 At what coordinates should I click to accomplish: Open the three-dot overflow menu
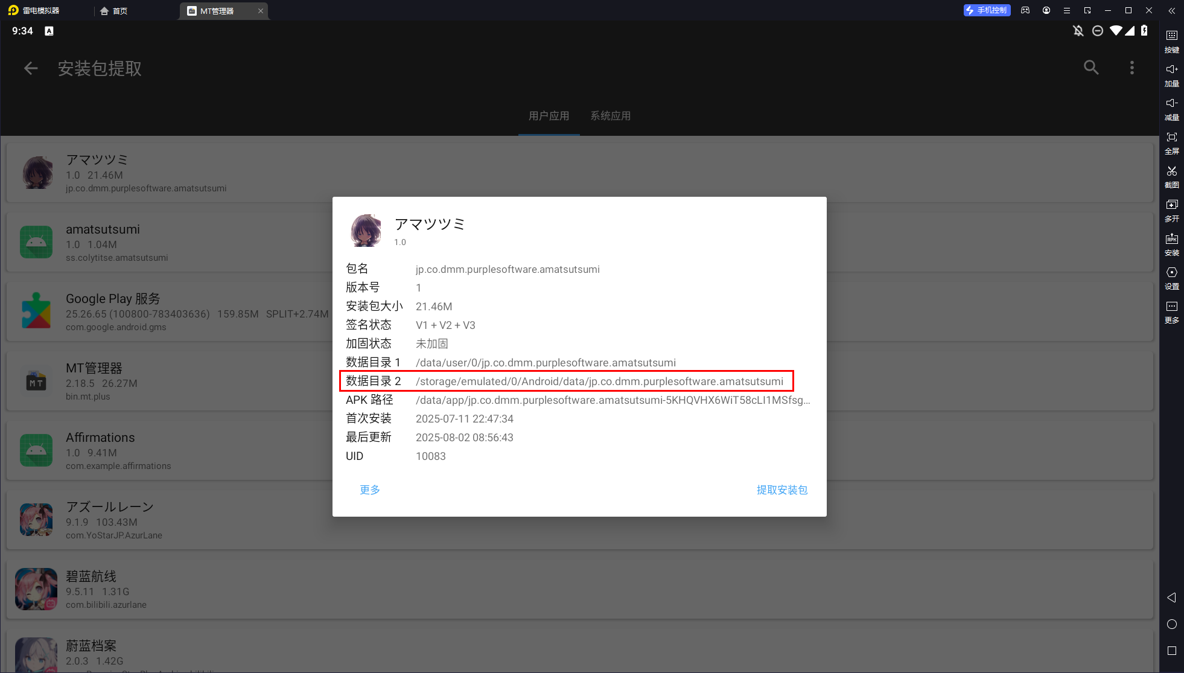1131,68
